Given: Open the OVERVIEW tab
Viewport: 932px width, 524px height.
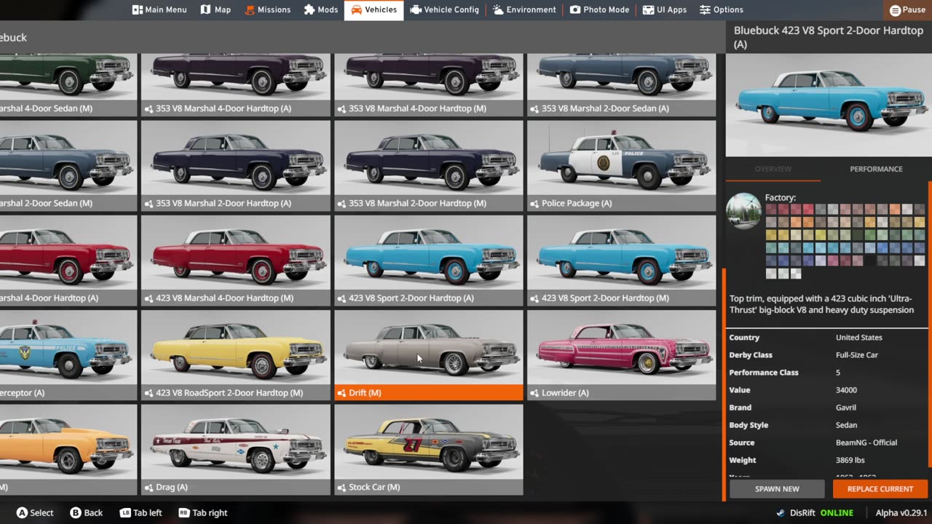Looking at the screenshot, I should point(773,169).
